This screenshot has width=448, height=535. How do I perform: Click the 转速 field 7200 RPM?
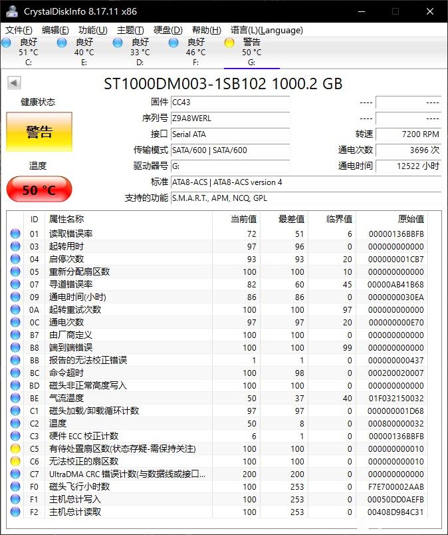tap(408, 134)
